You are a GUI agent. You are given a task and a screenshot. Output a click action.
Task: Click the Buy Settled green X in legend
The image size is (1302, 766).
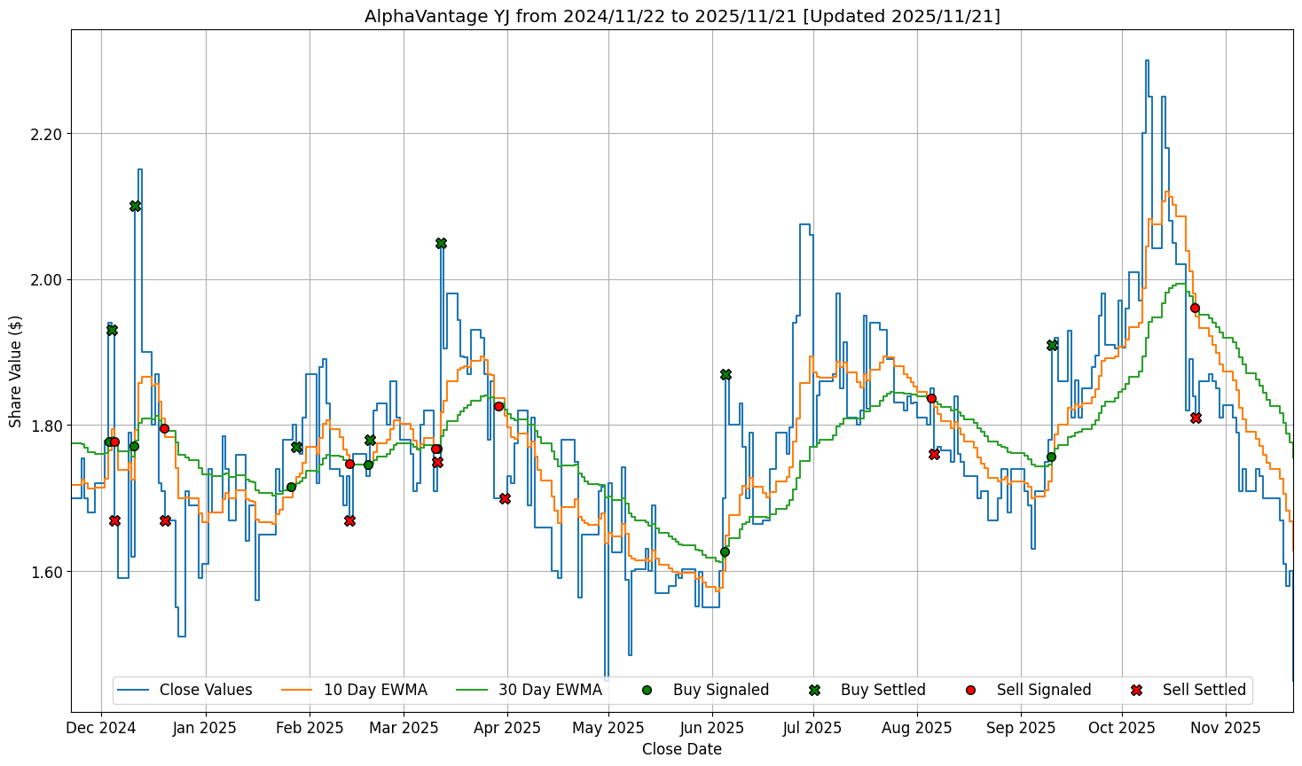point(814,690)
